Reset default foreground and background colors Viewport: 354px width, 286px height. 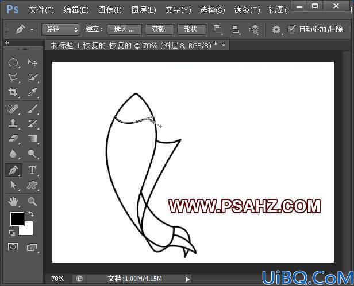click(x=12, y=233)
